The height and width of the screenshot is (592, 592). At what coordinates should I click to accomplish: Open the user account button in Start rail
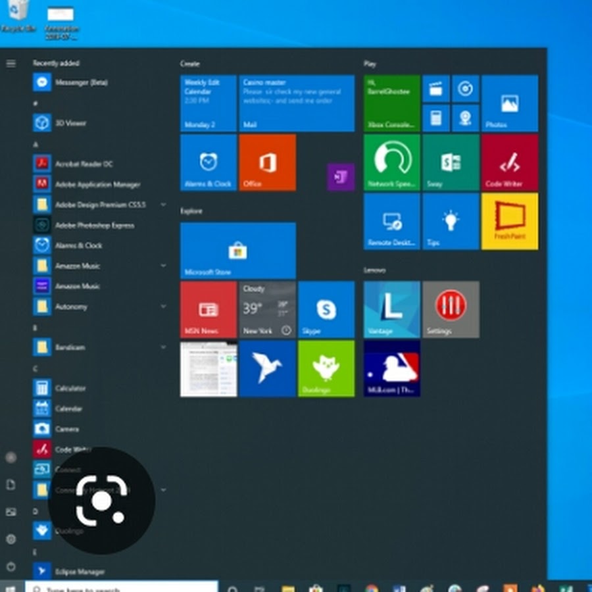point(11,457)
